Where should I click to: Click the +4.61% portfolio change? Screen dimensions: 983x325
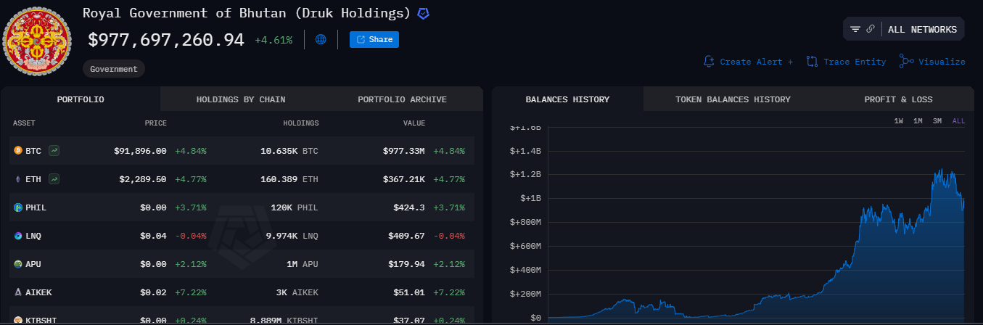coord(273,40)
